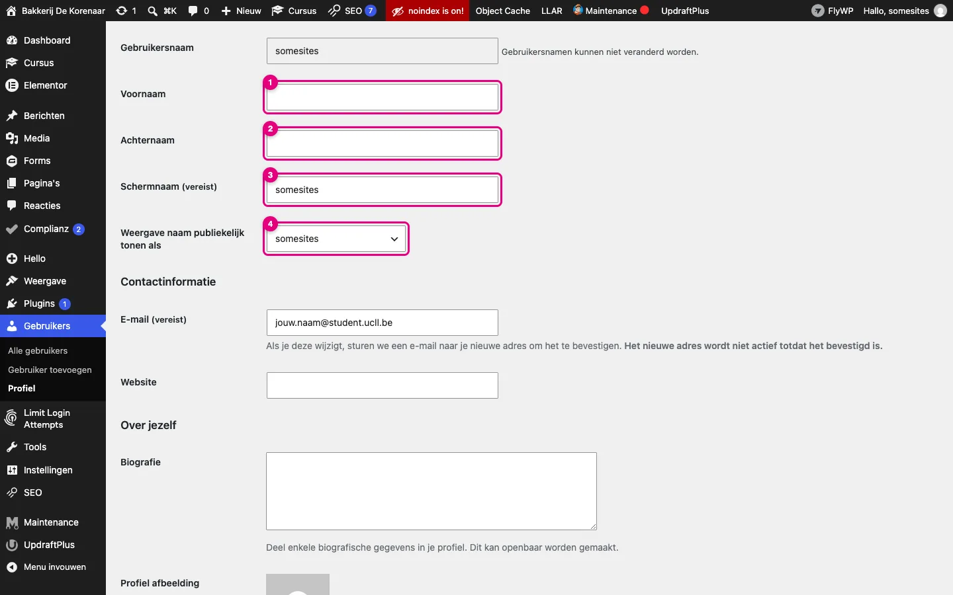Screen dimensions: 953x595
Task: Click the updates refresh icon in admin bar
Action: [x=121, y=11]
